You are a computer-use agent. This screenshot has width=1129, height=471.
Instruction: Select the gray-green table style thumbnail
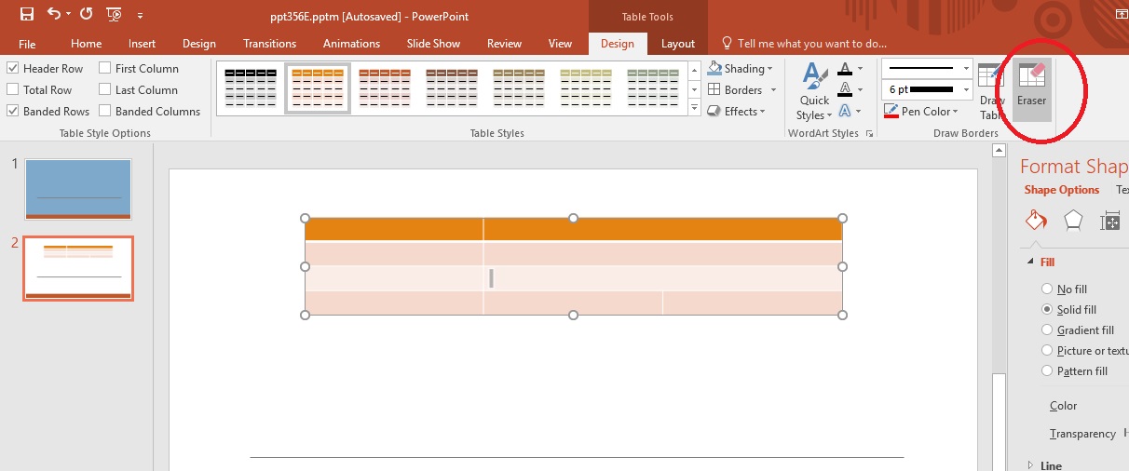[653, 87]
